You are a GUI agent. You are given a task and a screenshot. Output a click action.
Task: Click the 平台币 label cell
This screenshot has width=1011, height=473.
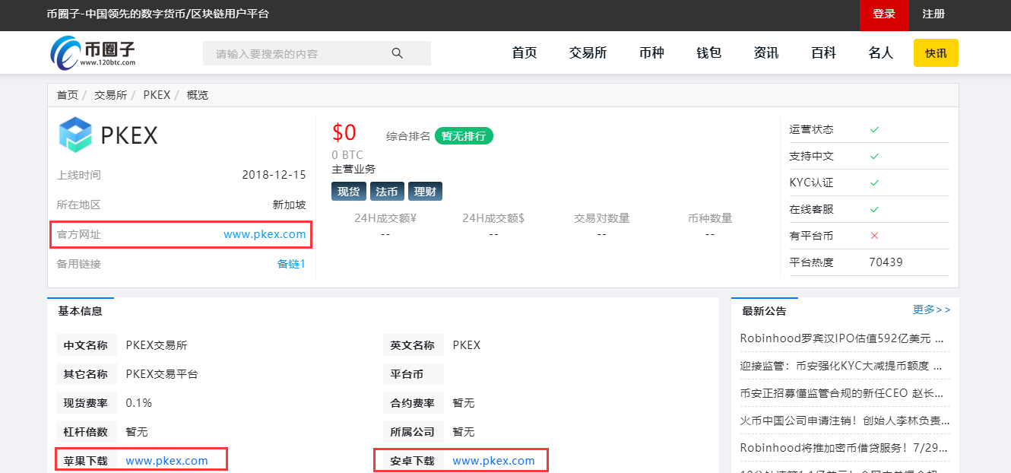tap(413, 374)
